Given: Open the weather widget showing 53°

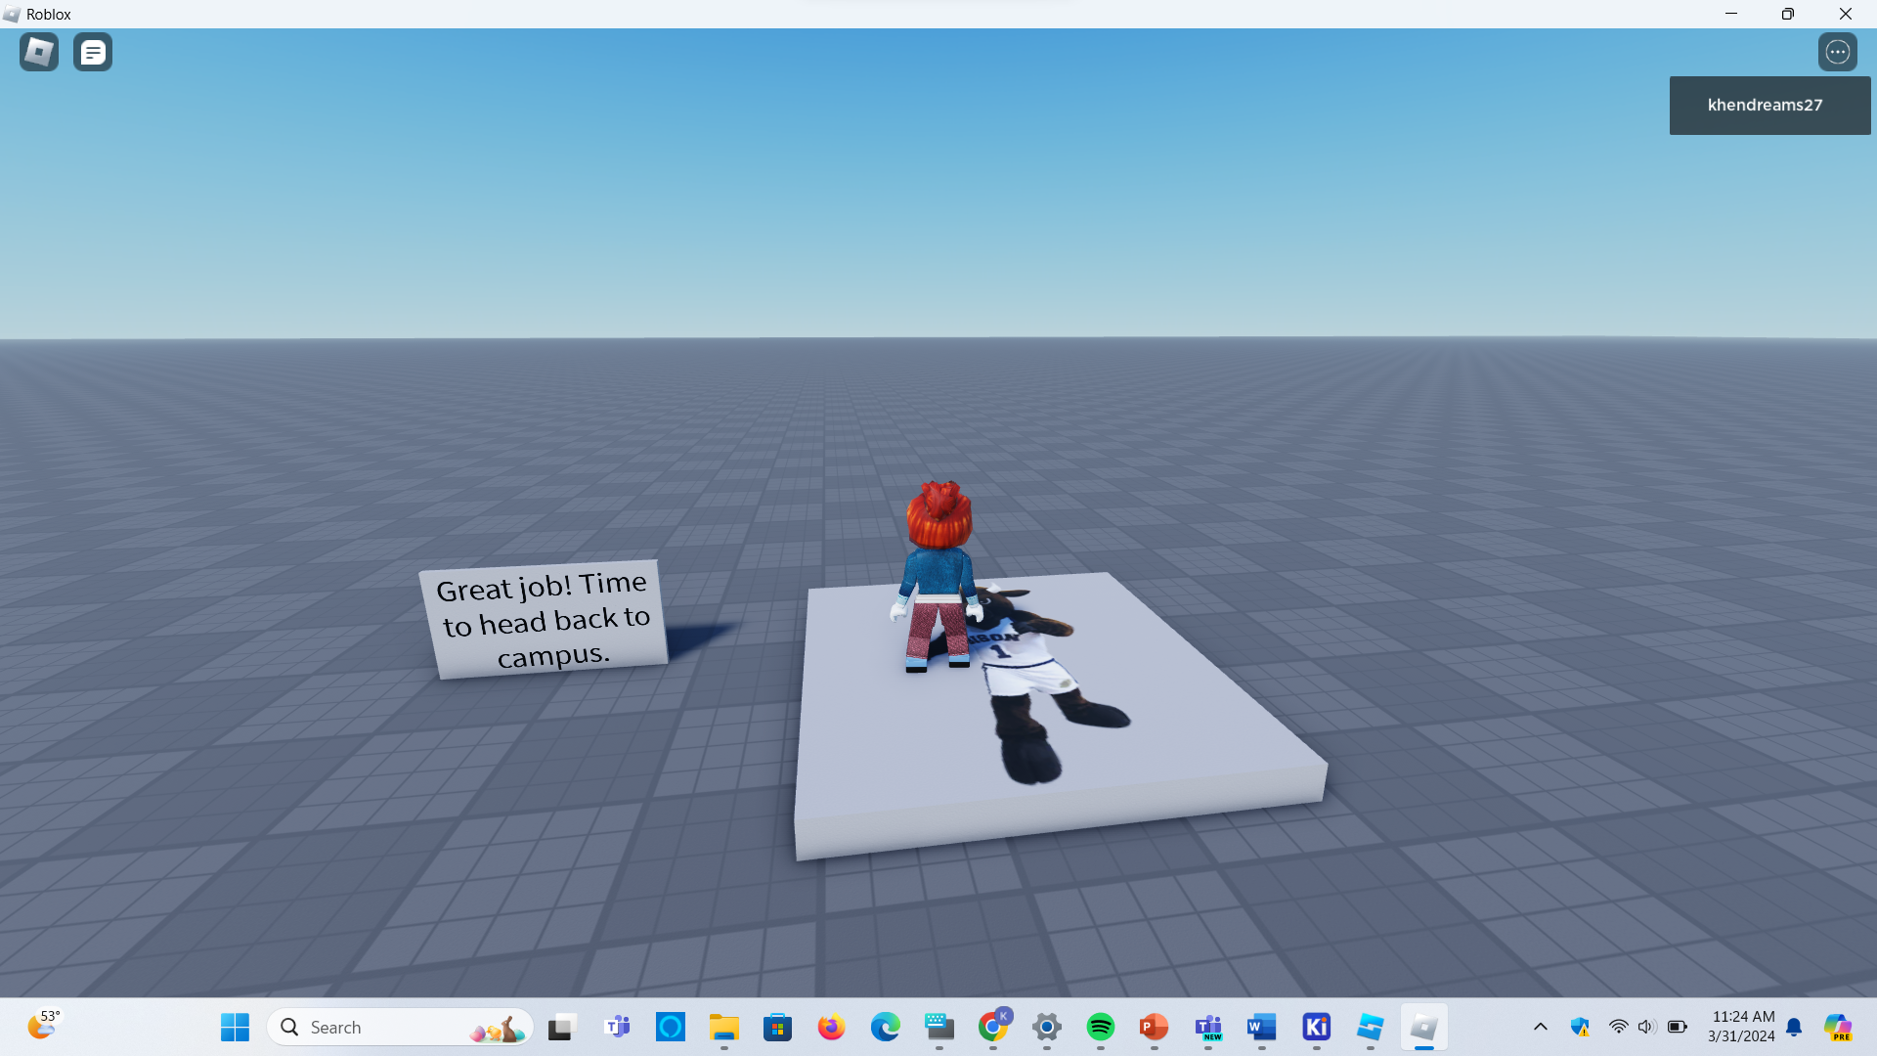Looking at the screenshot, I should tap(43, 1025).
